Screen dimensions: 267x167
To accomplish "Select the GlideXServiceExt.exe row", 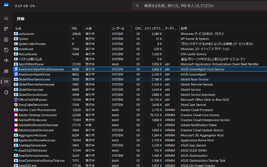I will (140, 95).
